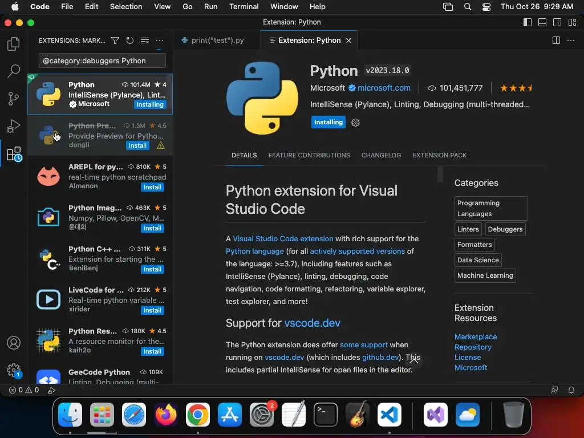Switch to the CHANGELOG tab

(381, 155)
